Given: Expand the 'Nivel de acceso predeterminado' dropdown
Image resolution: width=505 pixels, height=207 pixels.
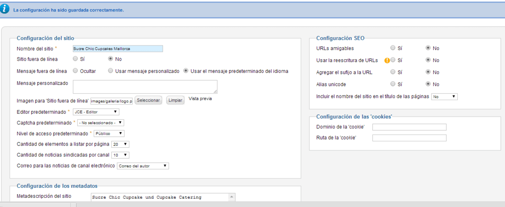Looking at the screenshot, I should (109, 133).
